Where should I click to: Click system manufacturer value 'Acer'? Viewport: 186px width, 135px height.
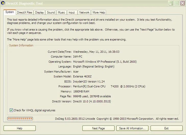[76, 72]
